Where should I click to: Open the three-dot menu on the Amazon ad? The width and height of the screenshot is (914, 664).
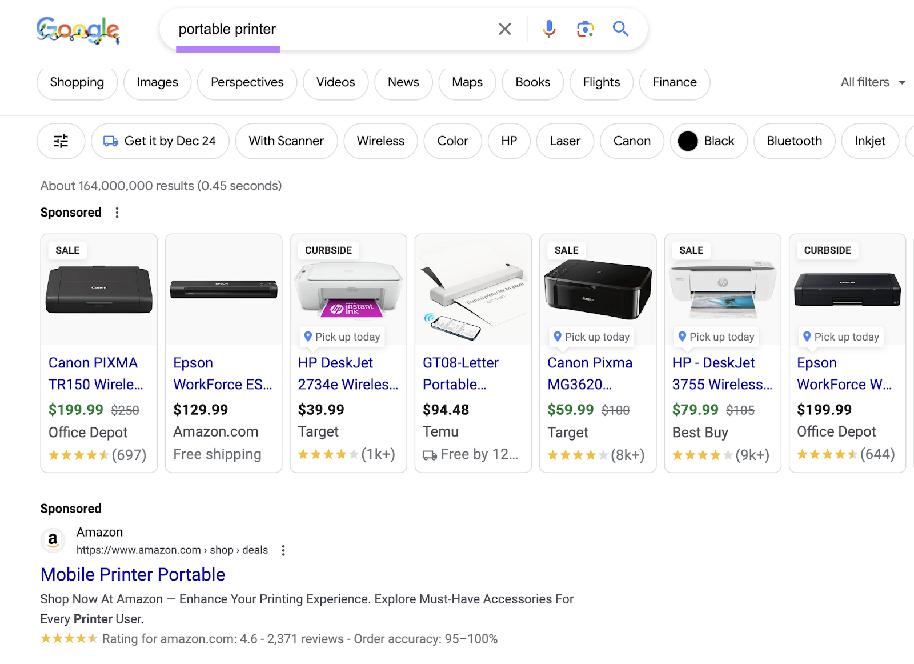[x=283, y=550]
